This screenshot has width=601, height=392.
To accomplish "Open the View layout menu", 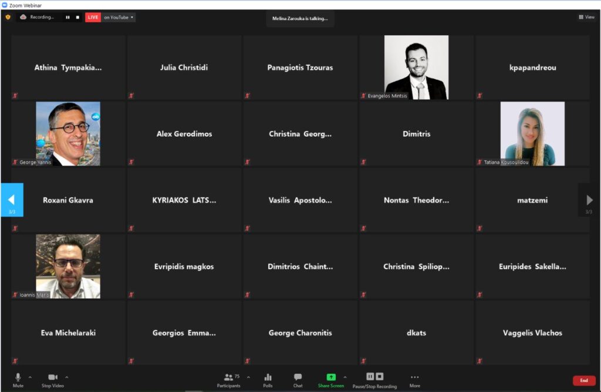I will [x=586, y=17].
